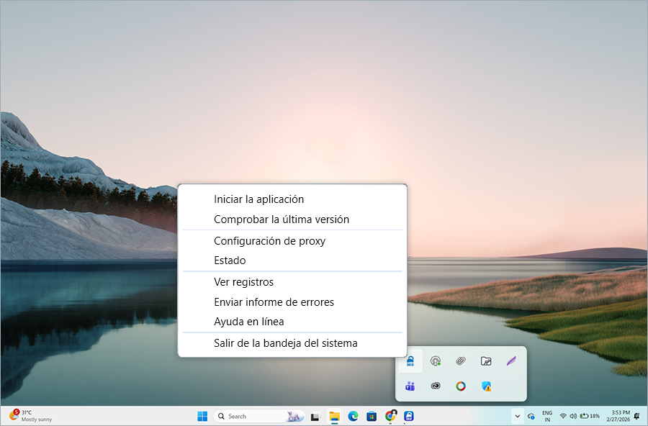Image resolution: width=648 pixels, height=426 pixels.
Task: Open 'Configuración de proxy' menu entry
Action: 269,241
